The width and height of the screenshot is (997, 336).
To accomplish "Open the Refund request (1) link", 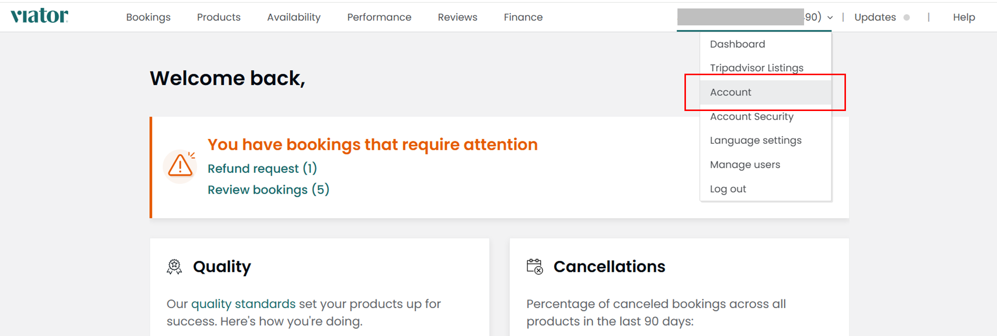I will 262,169.
